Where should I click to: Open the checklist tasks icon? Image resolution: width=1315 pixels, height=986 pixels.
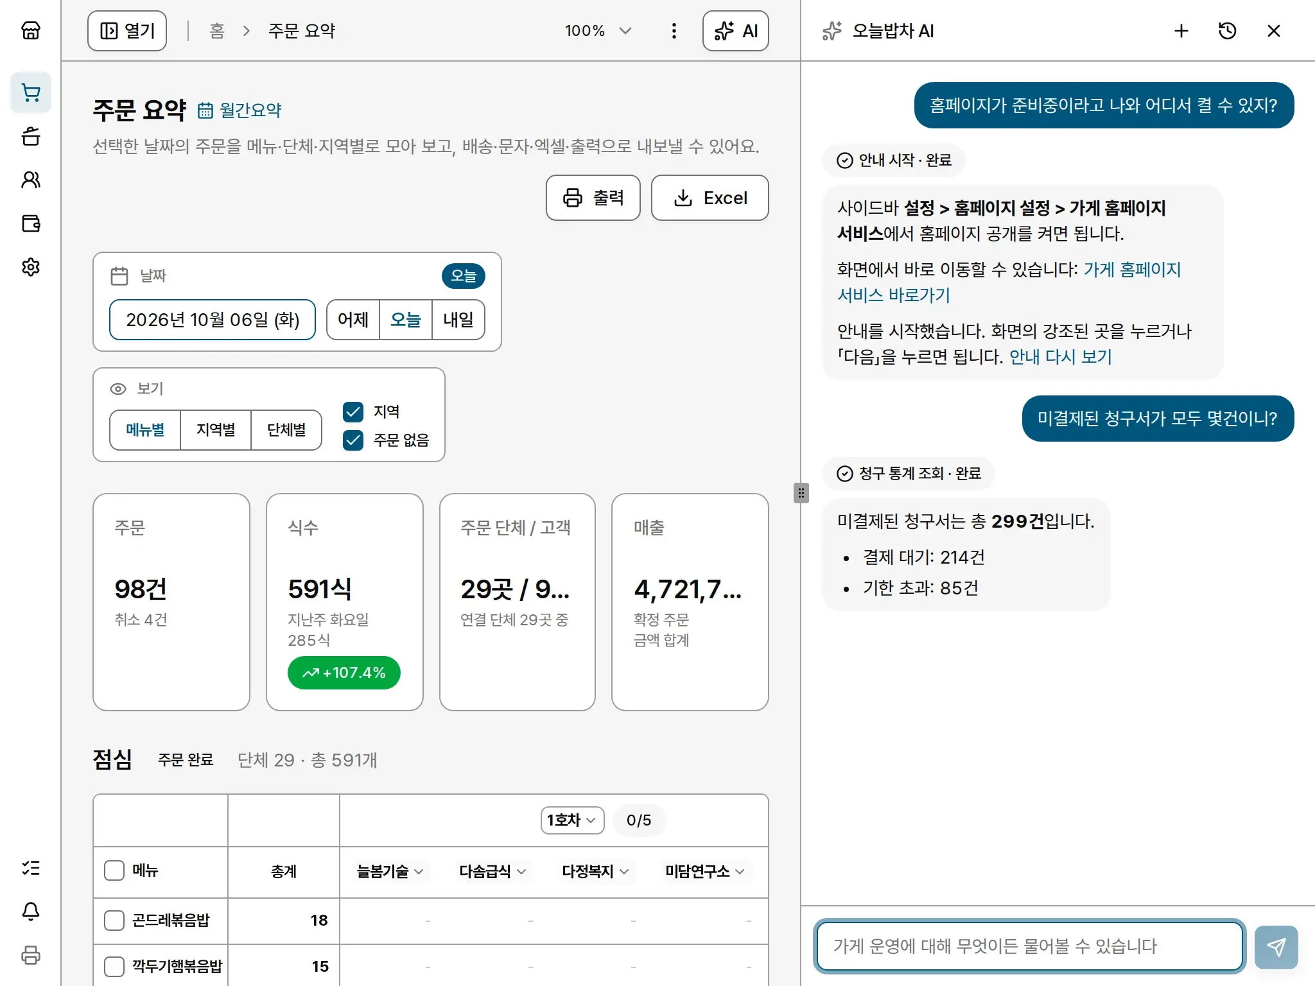pos(31,868)
